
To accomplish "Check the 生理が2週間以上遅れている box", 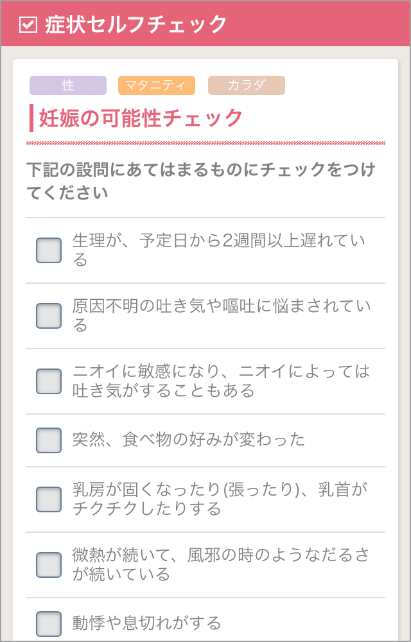I will (49, 250).
